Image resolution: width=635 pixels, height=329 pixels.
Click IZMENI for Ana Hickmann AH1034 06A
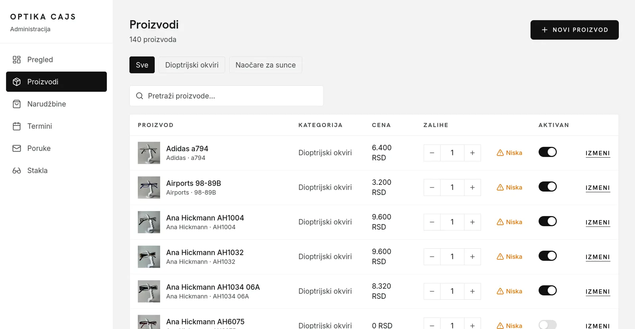(598, 292)
